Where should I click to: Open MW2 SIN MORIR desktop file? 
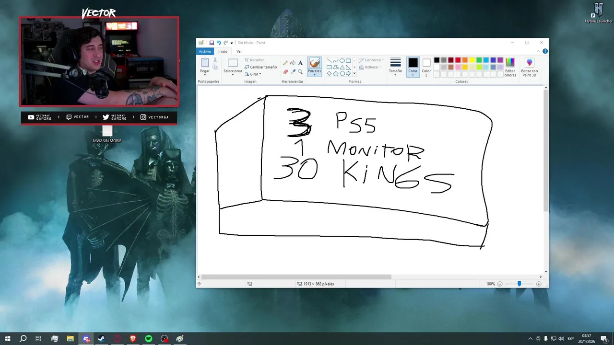point(107,135)
